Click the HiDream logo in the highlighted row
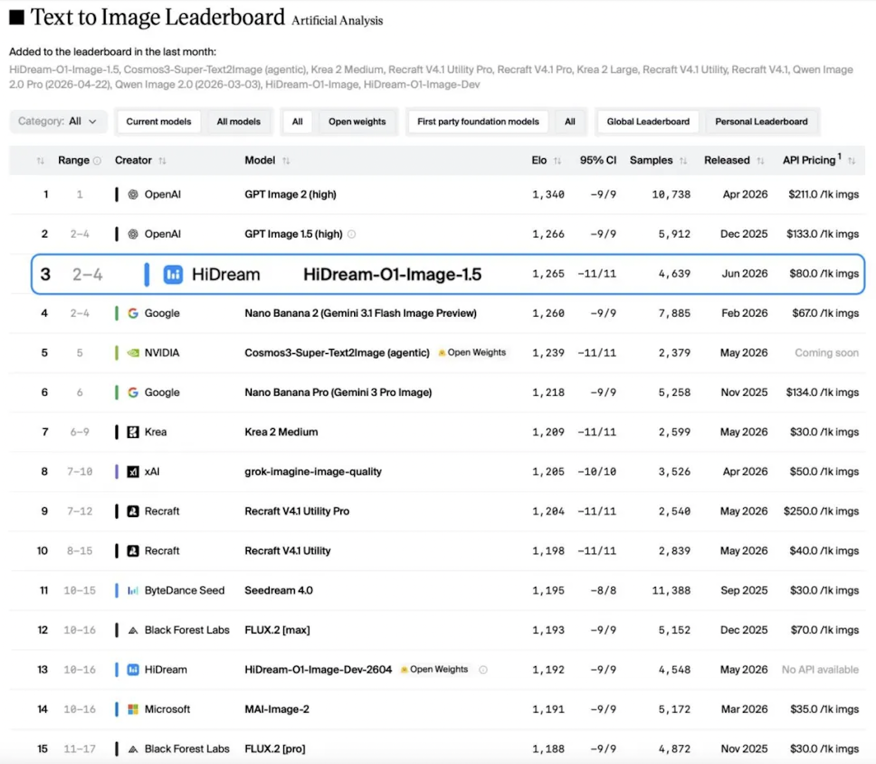 [x=173, y=274]
